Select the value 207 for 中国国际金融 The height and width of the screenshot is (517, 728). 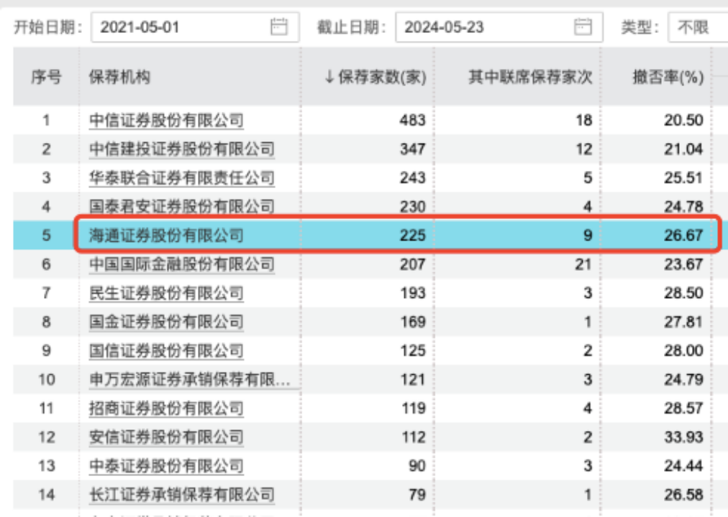pyautogui.click(x=412, y=264)
